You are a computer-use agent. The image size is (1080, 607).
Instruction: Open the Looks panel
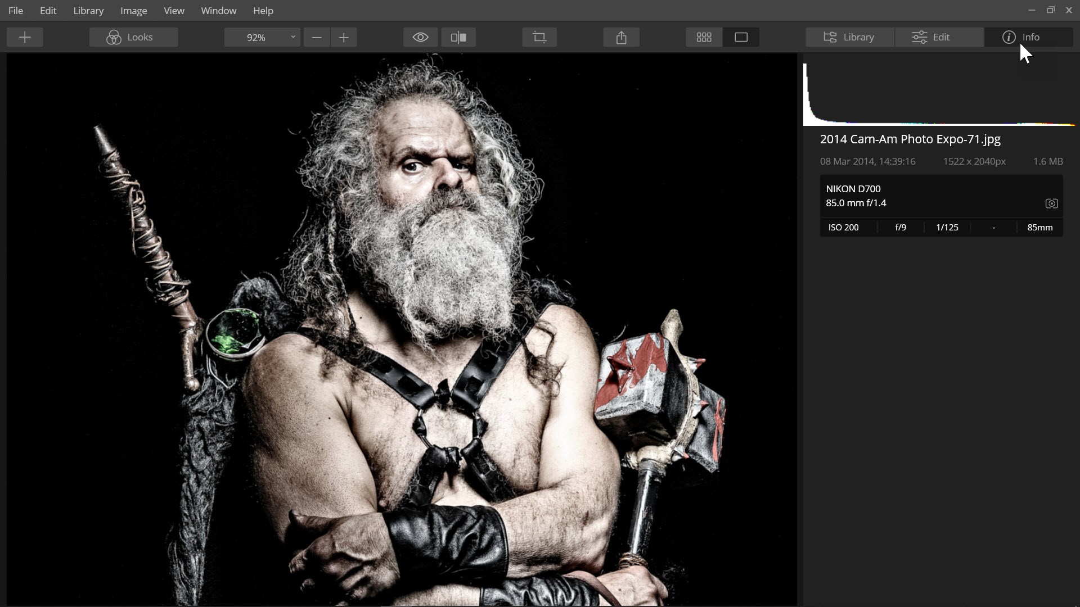pyautogui.click(x=133, y=37)
